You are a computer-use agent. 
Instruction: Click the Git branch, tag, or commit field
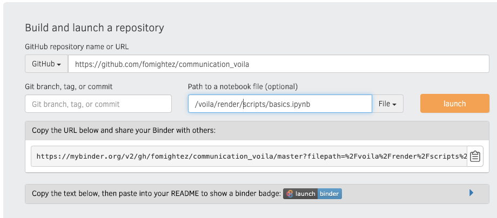(x=98, y=104)
